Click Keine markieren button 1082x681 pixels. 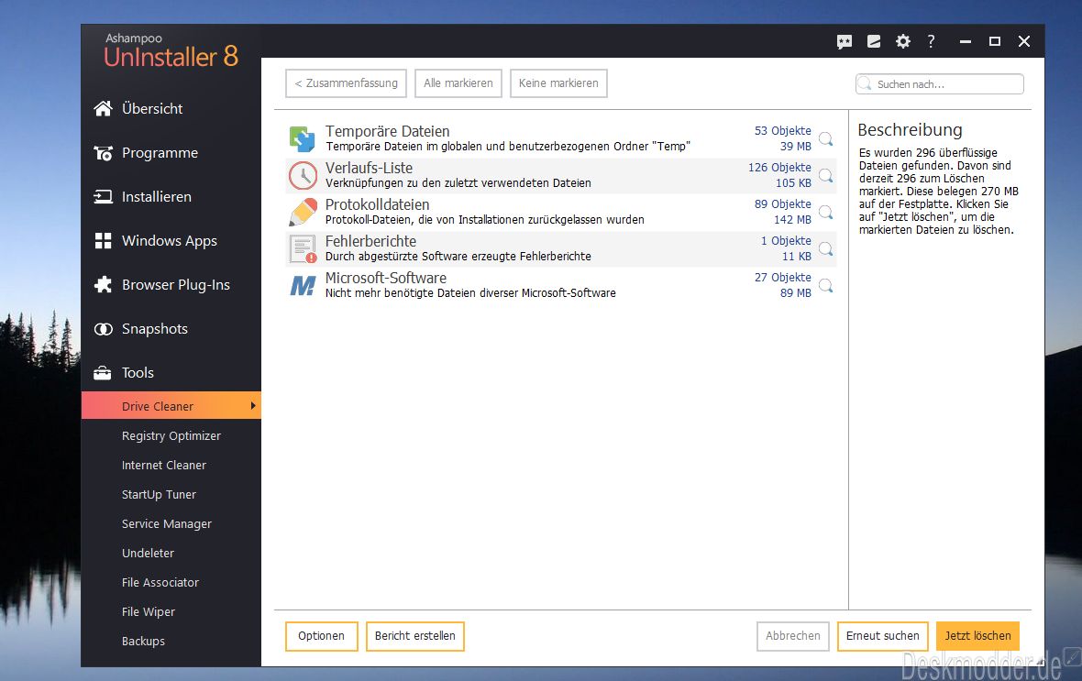coord(558,82)
